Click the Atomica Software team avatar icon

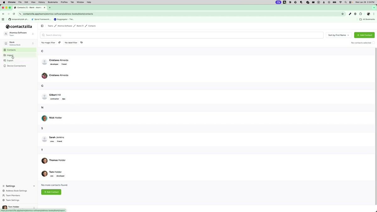[5, 34]
